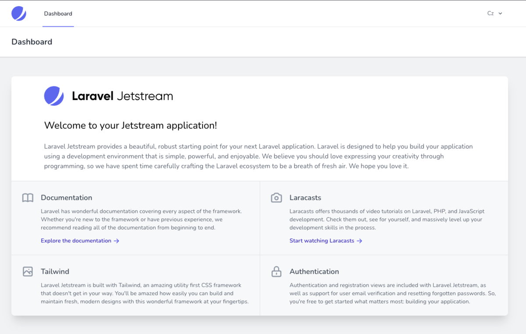Click the arrow after Start watching Laracasts

pos(359,241)
